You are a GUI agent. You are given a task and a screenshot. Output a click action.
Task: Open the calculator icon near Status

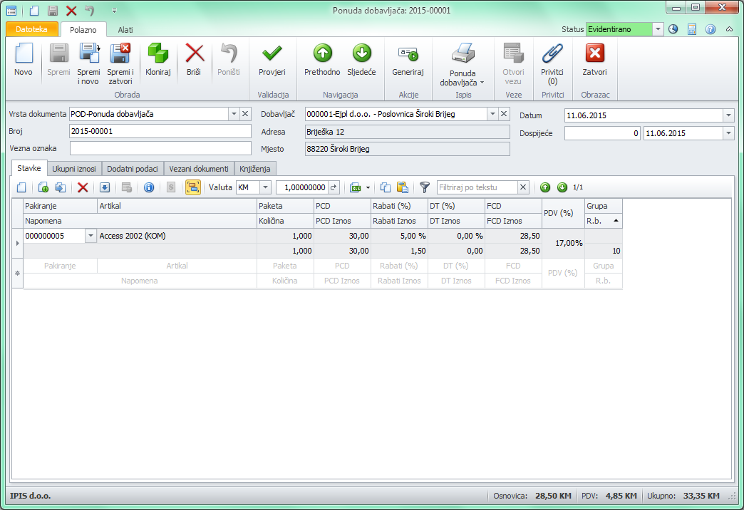click(692, 29)
